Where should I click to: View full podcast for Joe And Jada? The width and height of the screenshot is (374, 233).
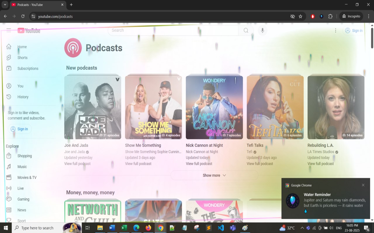click(77, 164)
